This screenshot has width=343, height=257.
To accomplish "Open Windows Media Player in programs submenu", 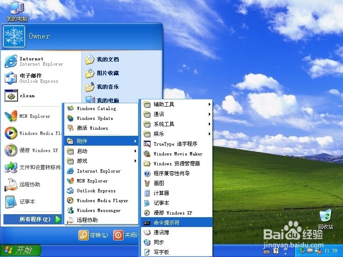I will pos(101,200).
